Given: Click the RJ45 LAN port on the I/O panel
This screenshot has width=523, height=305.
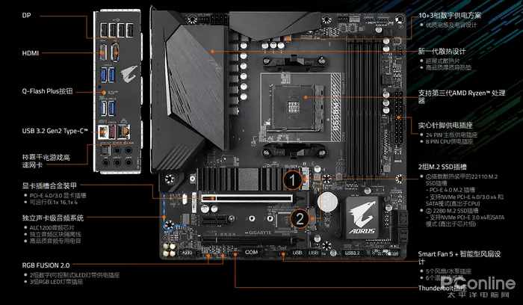Looking at the screenshot, I should click(124, 131).
